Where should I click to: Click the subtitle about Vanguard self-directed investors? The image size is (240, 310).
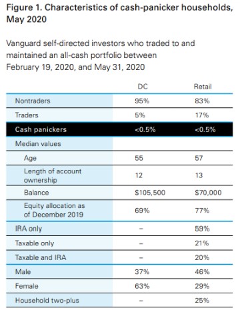pyautogui.click(x=101, y=55)
